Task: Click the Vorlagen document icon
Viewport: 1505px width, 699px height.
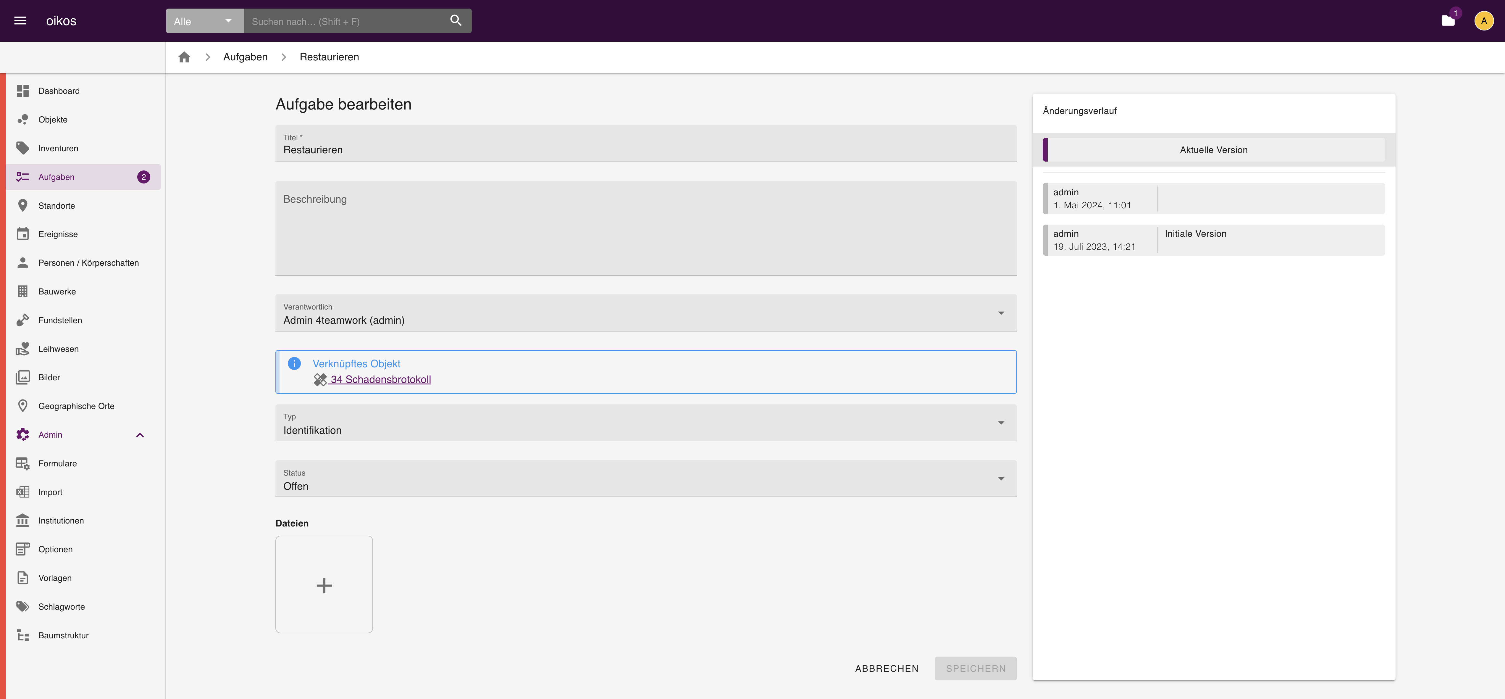Action: (x=23, y=578)
